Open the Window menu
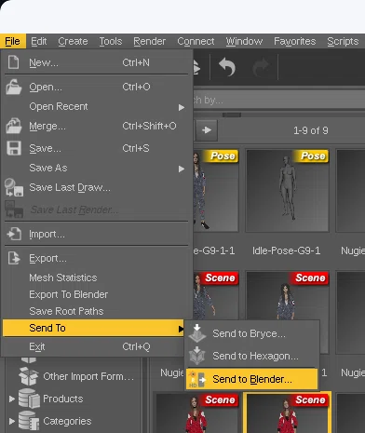Image resolution: width=365 pixels, height=433 pixels. 244,41
